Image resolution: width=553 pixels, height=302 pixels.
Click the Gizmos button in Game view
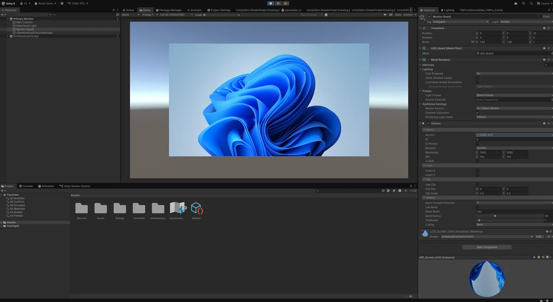(408, 15)
